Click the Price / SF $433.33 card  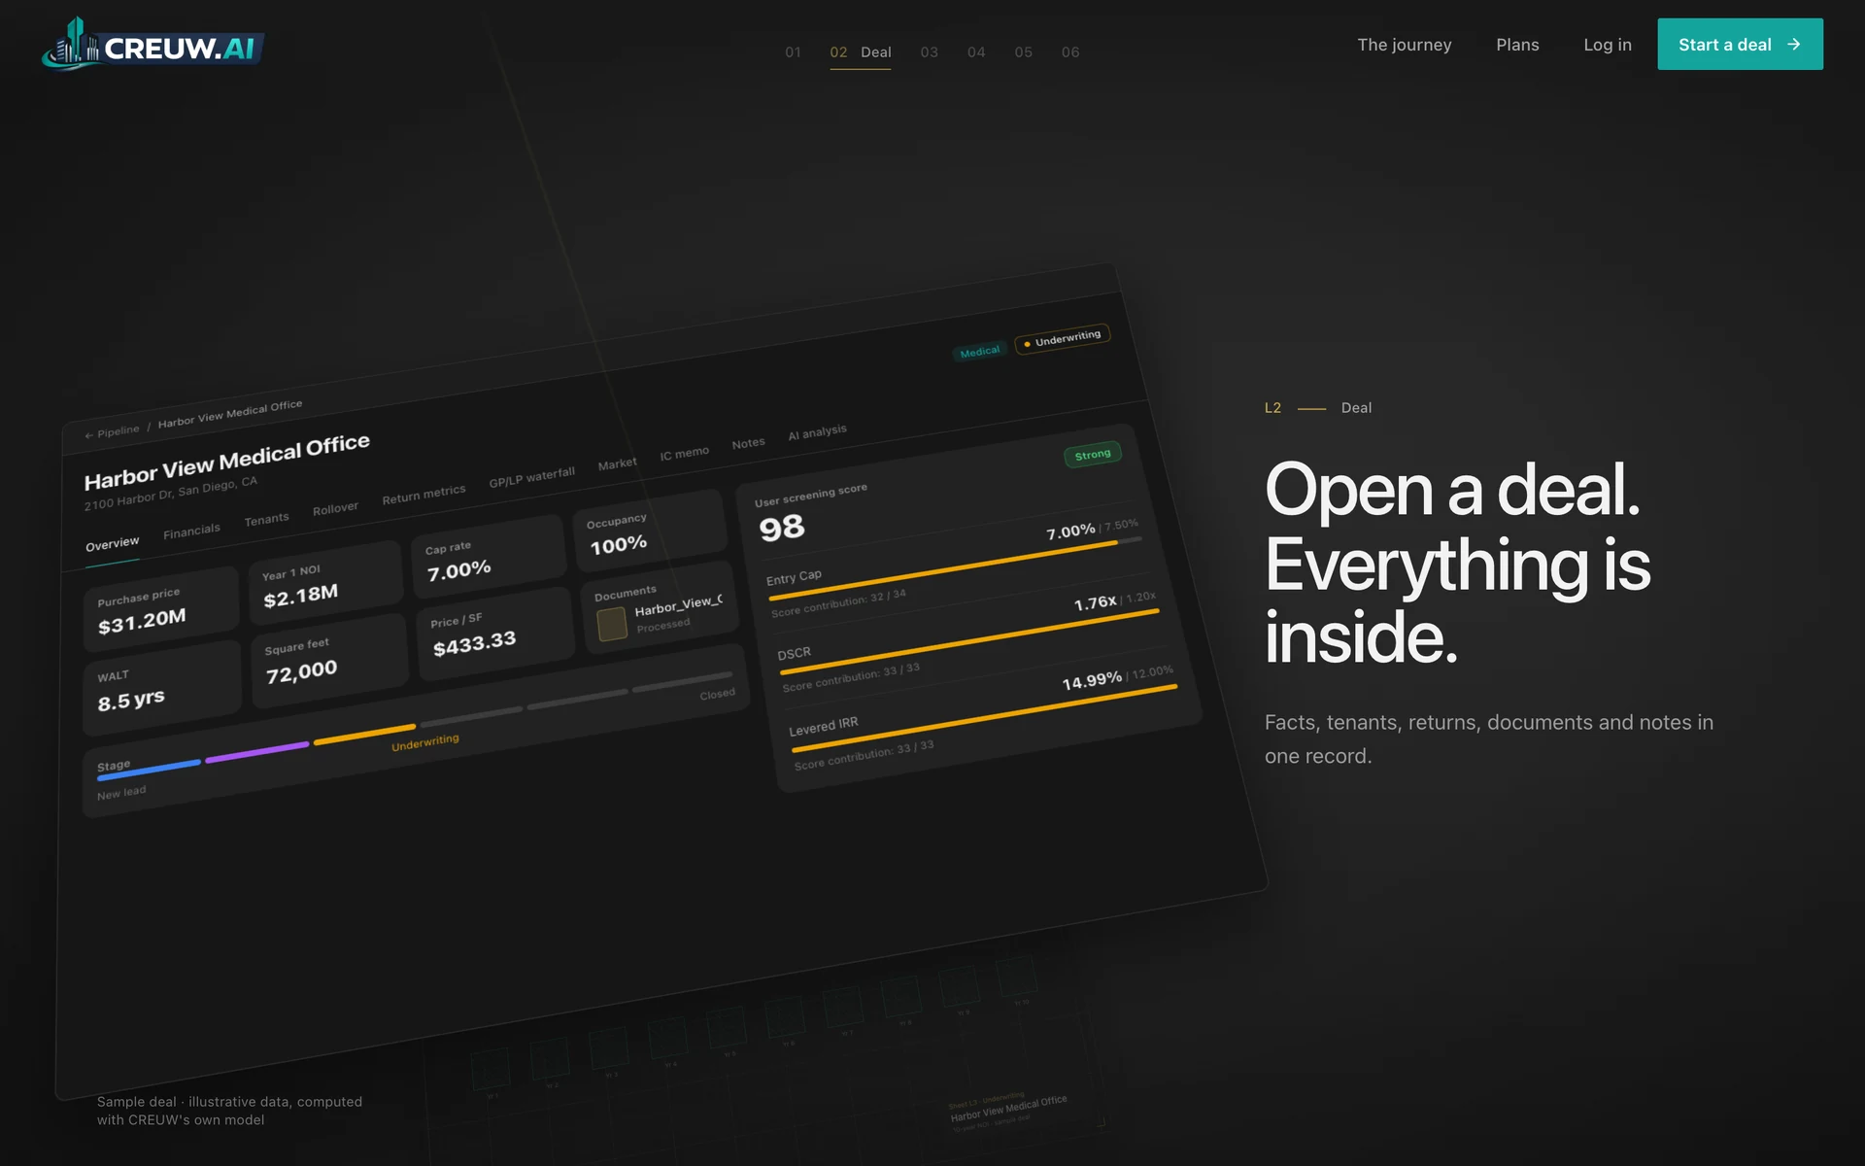click(495, 633)
